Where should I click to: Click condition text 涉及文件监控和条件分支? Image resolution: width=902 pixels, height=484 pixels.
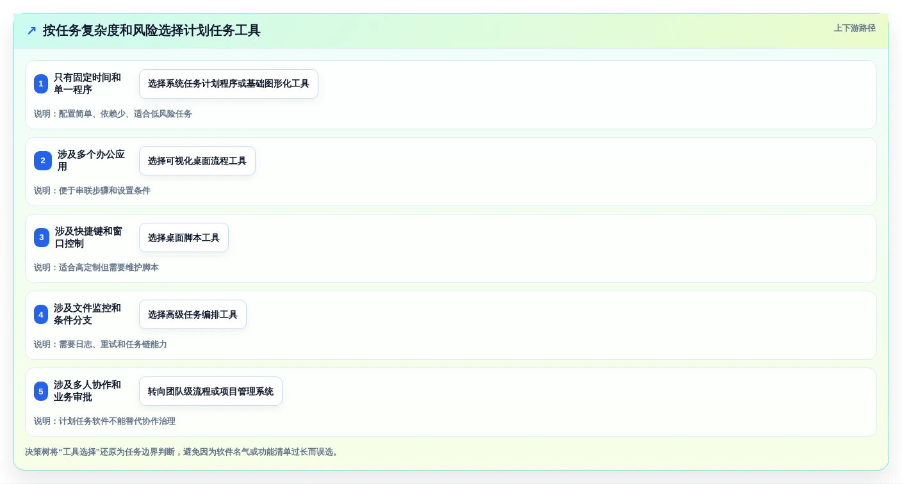pos(87,314)
